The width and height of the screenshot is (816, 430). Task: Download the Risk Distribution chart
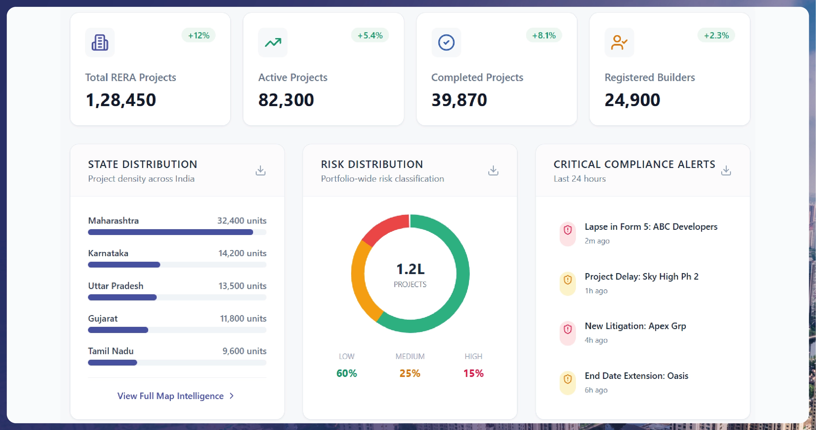(x=493, y=170)
